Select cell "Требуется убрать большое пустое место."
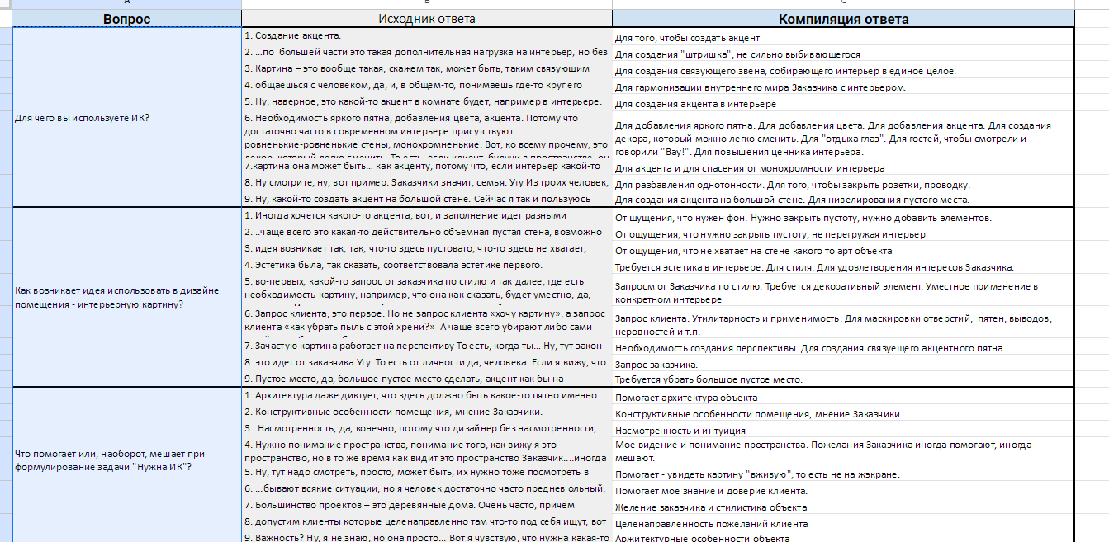 coord(843,379)
